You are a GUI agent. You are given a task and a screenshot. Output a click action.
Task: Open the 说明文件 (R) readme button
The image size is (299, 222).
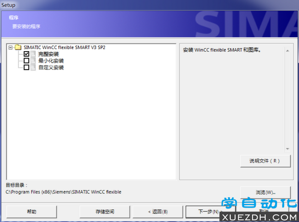[x=266, y=161]
